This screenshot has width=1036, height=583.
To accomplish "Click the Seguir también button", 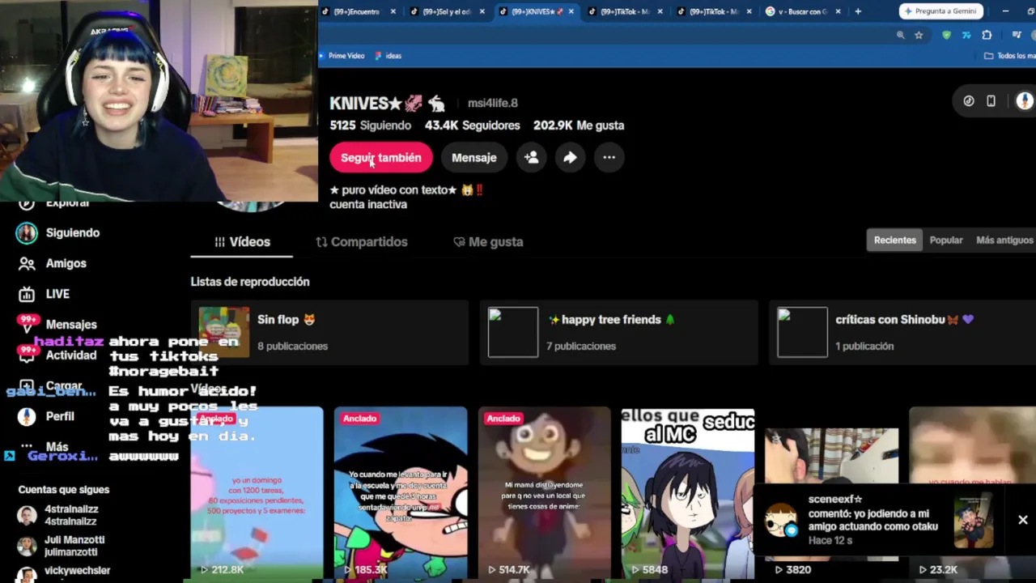I will coord(381,158).
